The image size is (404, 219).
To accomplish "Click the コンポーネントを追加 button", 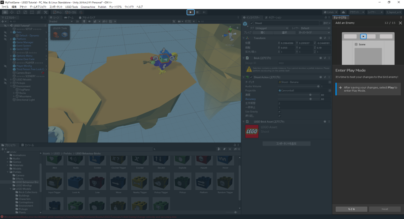I will click(x=287, y=144).
